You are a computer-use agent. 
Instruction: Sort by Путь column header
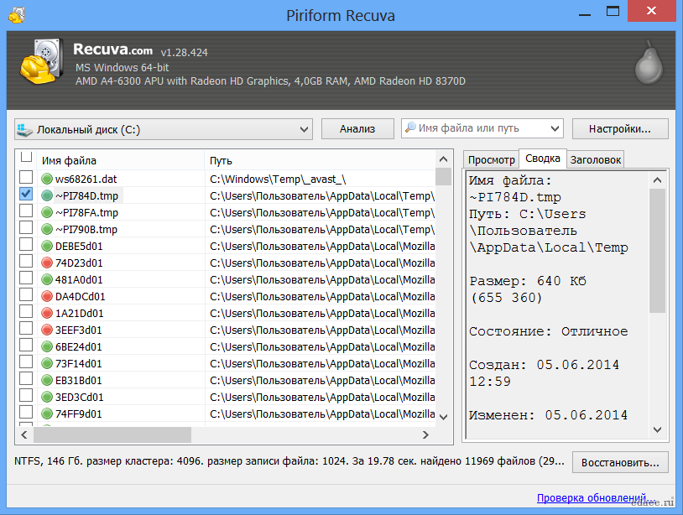[320, 161]
